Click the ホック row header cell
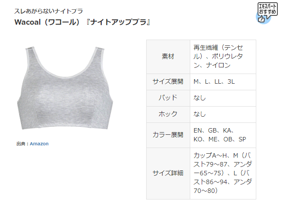 click(168, 114)
